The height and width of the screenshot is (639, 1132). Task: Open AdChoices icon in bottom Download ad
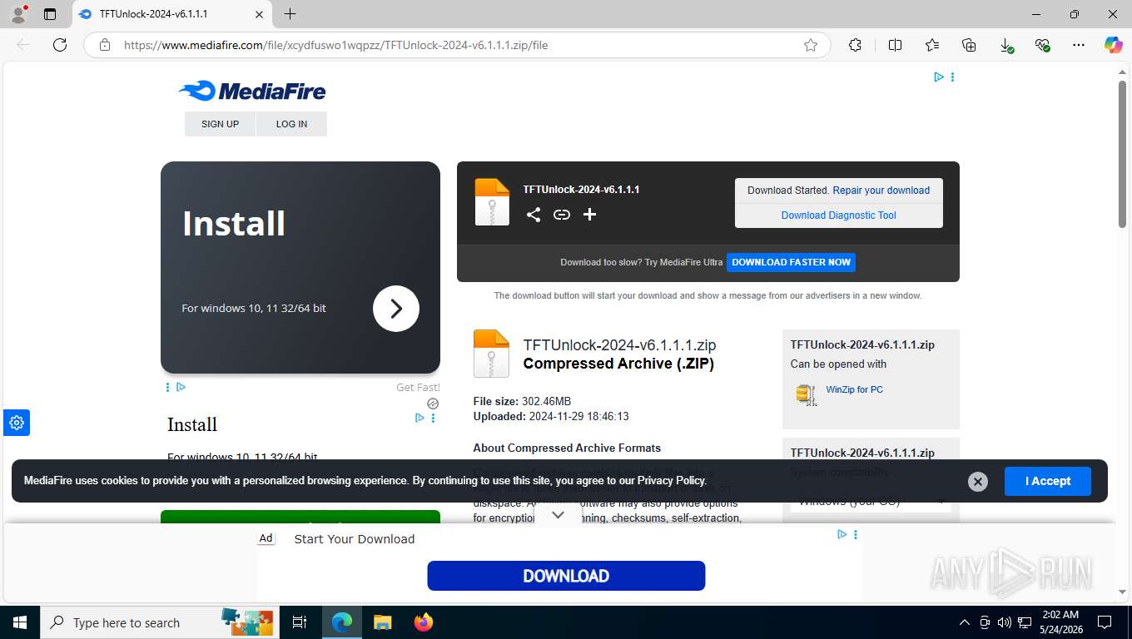(x=842, y=534)
